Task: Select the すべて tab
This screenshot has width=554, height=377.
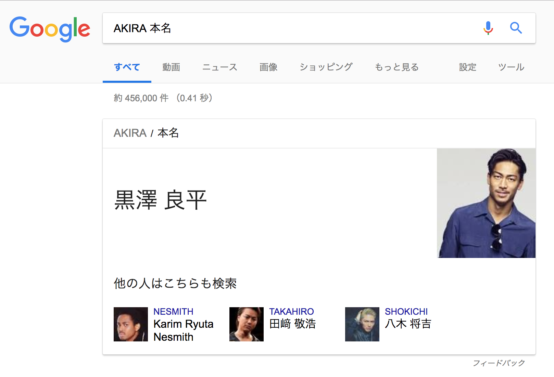Action: click(127, 67)
